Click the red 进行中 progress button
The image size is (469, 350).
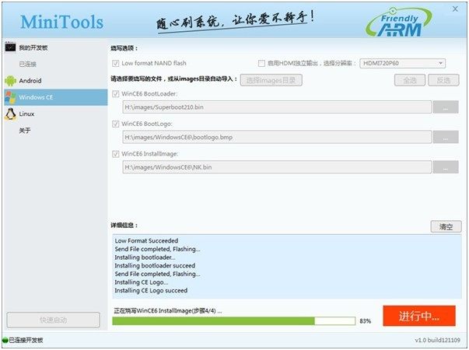click(419, 316)
